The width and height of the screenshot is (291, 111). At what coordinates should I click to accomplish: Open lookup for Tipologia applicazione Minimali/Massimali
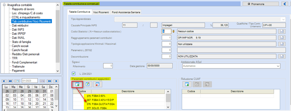point(281,44)
